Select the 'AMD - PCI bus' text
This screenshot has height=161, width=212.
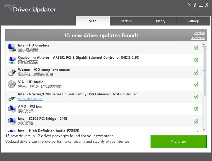click(x=30, y=106)
